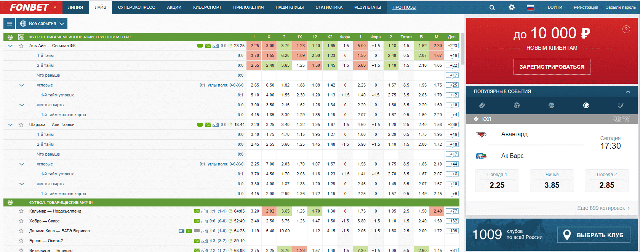The image size is (640, 252).
Task: Bet on Победа 1 at 2.25
Action: pos(497,181)
